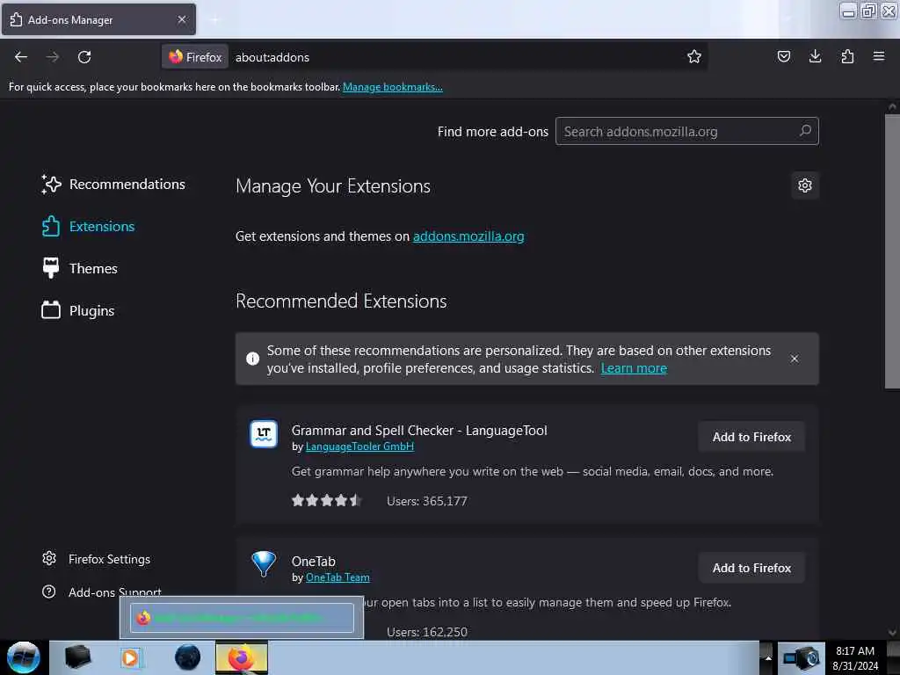Open LanguageTooler GmbH author link
This screenshot has width=900, height=675.
click(x=359, y=446)
